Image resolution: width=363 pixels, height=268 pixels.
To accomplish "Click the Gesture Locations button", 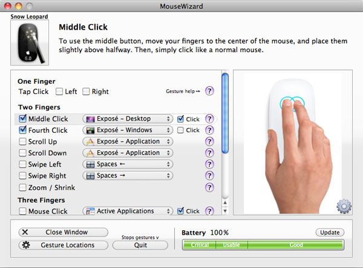I will [63, 245].
